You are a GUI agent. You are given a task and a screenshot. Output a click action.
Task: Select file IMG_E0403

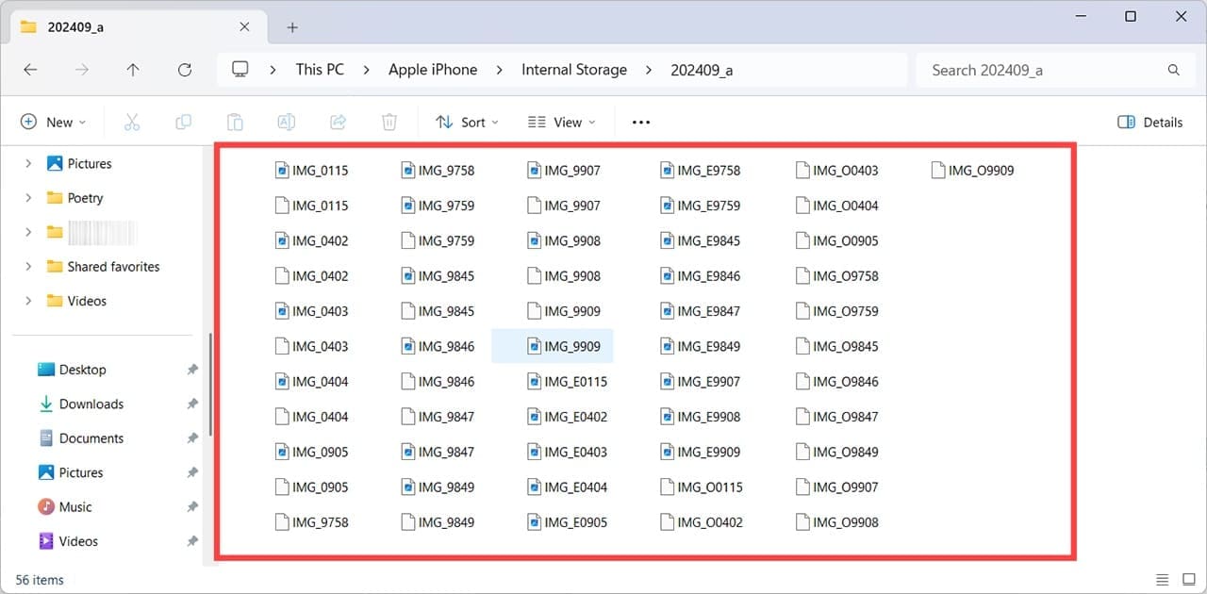[567, 452]
